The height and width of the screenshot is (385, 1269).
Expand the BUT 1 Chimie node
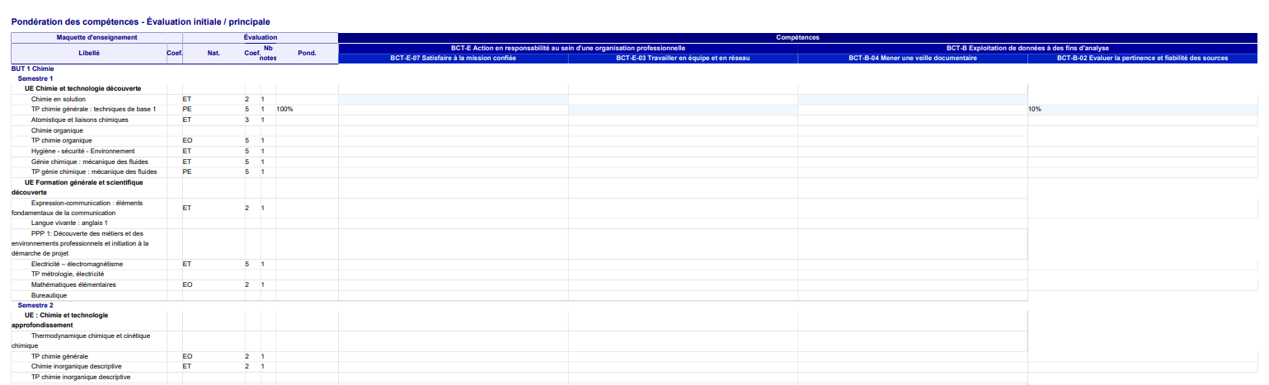pos(32,68)
